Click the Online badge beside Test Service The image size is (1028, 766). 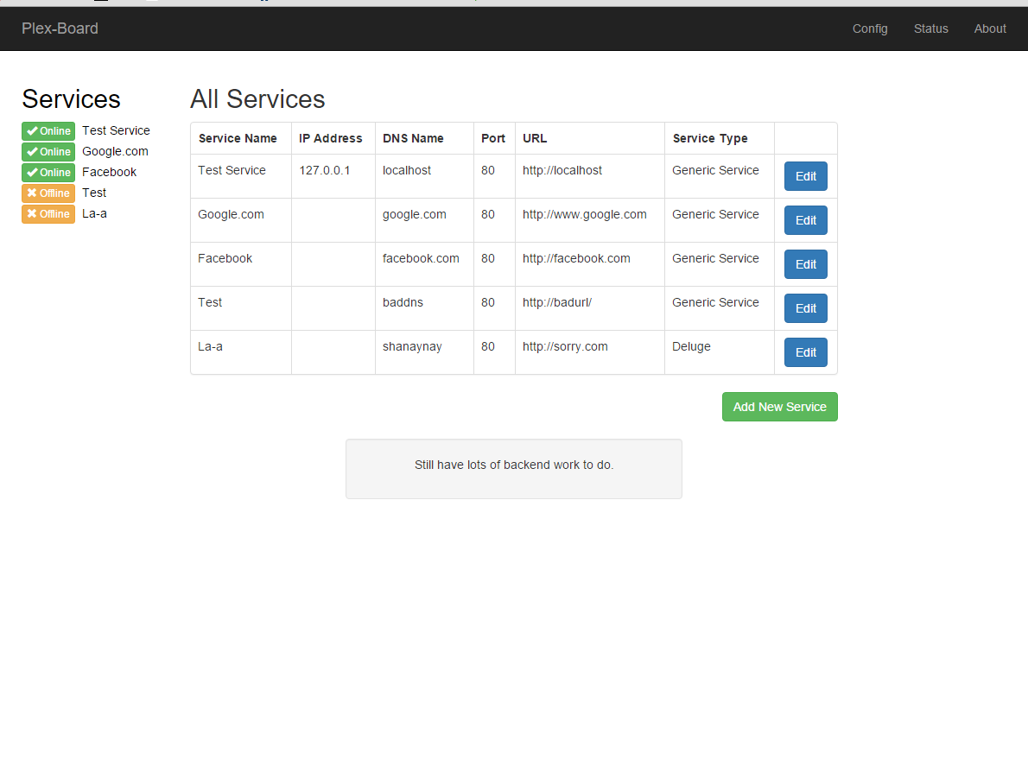(48, 131)
